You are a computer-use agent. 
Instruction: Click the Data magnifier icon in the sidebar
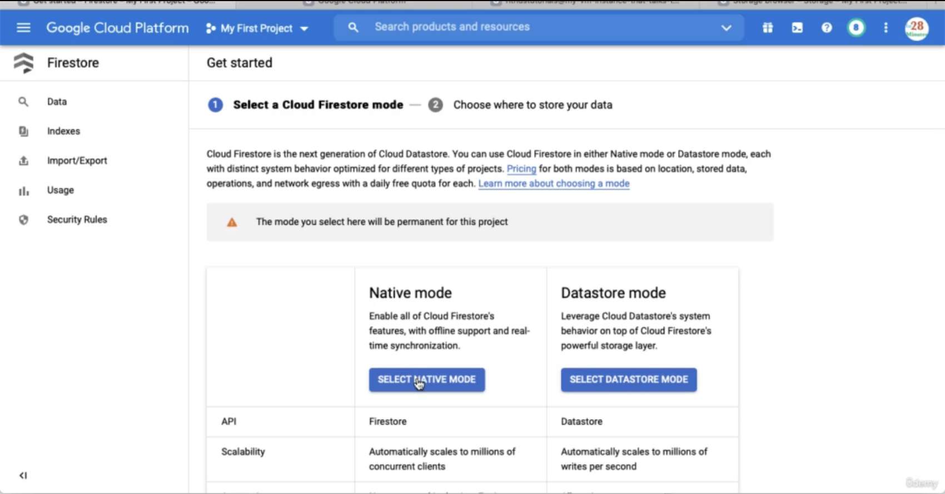pos(23,102)
